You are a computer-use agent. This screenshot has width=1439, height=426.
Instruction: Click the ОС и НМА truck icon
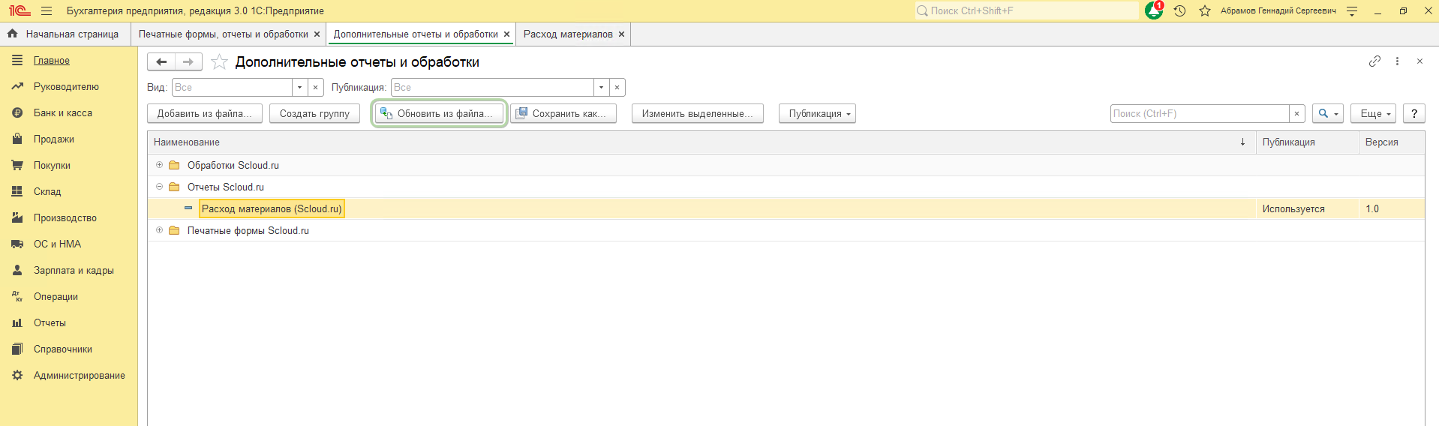pos(17,244)
